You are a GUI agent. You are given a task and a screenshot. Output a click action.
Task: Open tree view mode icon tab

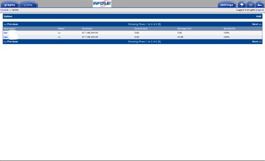coord(242,4)
